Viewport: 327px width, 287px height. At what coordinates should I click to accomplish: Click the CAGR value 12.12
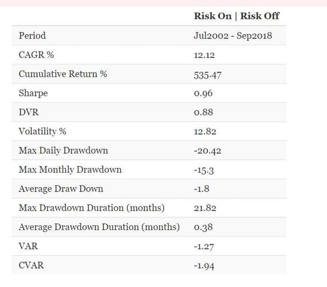point(203,55)
